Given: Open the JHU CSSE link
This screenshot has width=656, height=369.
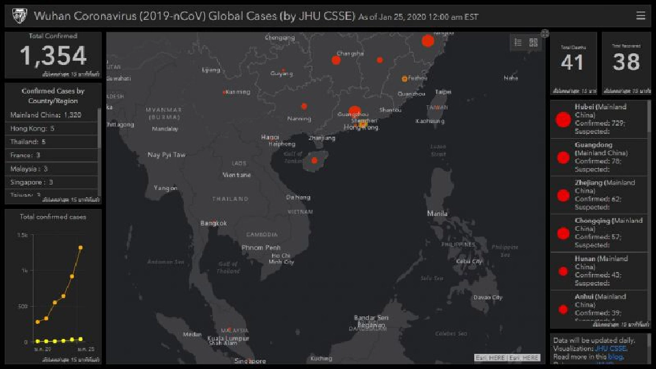Looking at the screenshot, I should (x=610, y=348).
